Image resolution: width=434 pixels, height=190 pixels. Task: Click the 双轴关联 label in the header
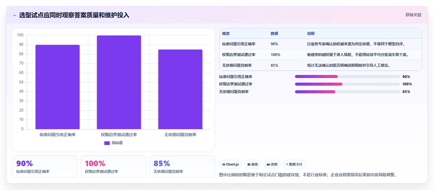point(413,15)
